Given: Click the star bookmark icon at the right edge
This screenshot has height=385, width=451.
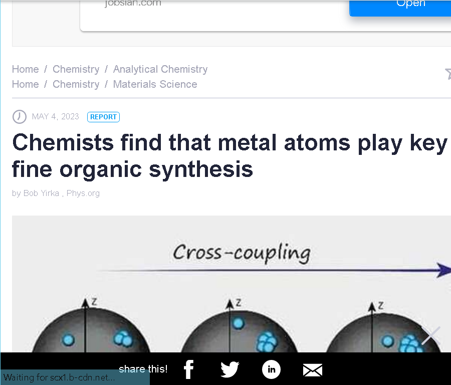Looking at the screenshot, I should 448,73.
